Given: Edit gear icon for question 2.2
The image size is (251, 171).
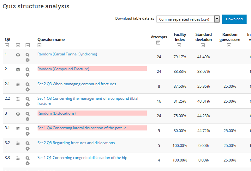Looking at the screenshot, I should tap(27, 104).
